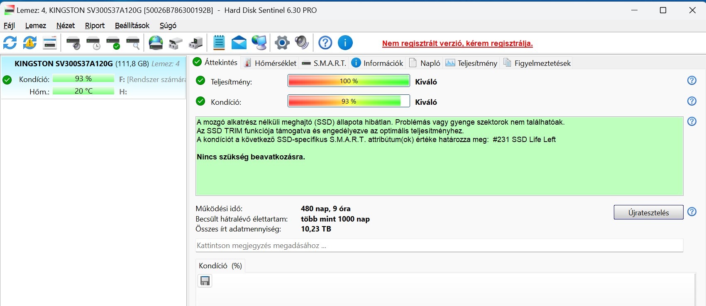
Task: Click the blue envelope email icon
Action: coord(239,43)
